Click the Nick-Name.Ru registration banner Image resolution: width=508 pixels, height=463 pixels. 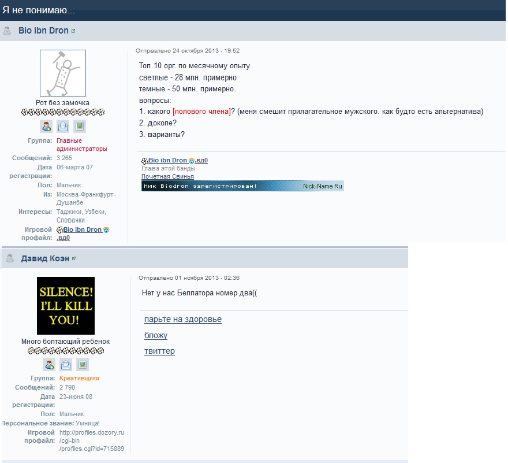coord(242,186)
